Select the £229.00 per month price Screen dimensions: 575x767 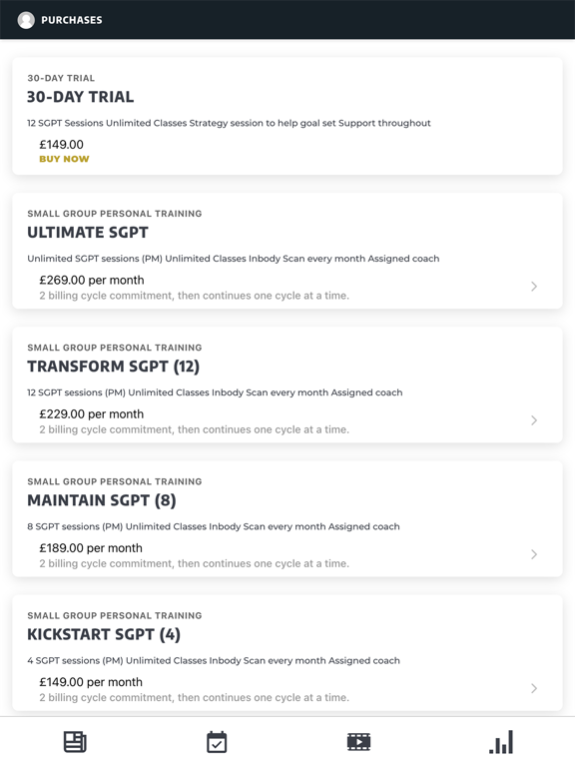tap(92, 414)
